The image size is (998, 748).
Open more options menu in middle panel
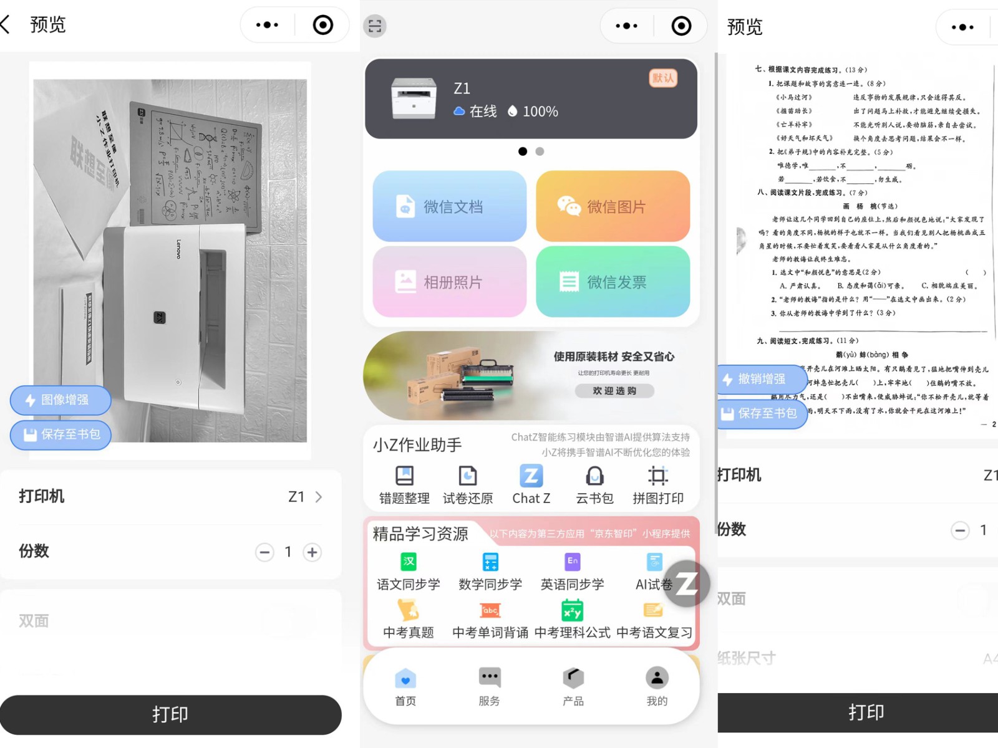626,26
